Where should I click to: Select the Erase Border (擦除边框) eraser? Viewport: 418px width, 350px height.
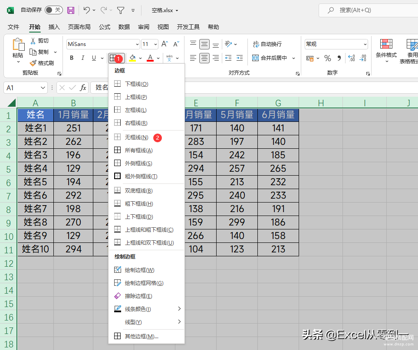(x=118, y=296)
